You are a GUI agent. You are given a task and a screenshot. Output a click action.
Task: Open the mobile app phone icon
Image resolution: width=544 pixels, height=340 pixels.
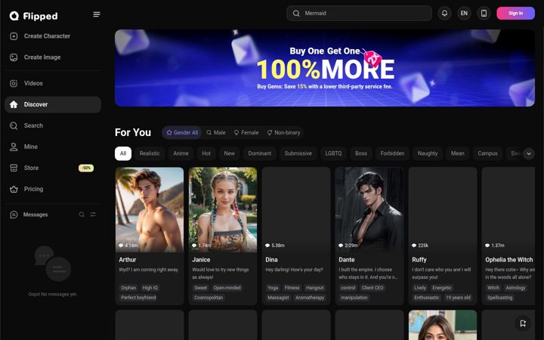pyautogui.click(x=484, y=13)
